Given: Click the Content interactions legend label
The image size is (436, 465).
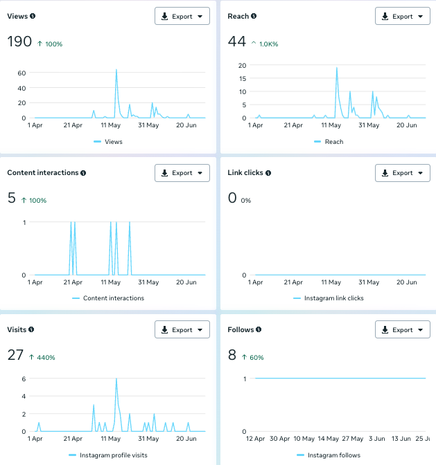Looking at the screenshot, I should [x=113, y=298].
